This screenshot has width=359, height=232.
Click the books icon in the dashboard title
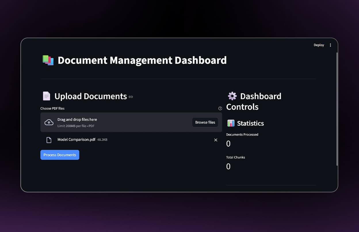click(x=48, y=60)
